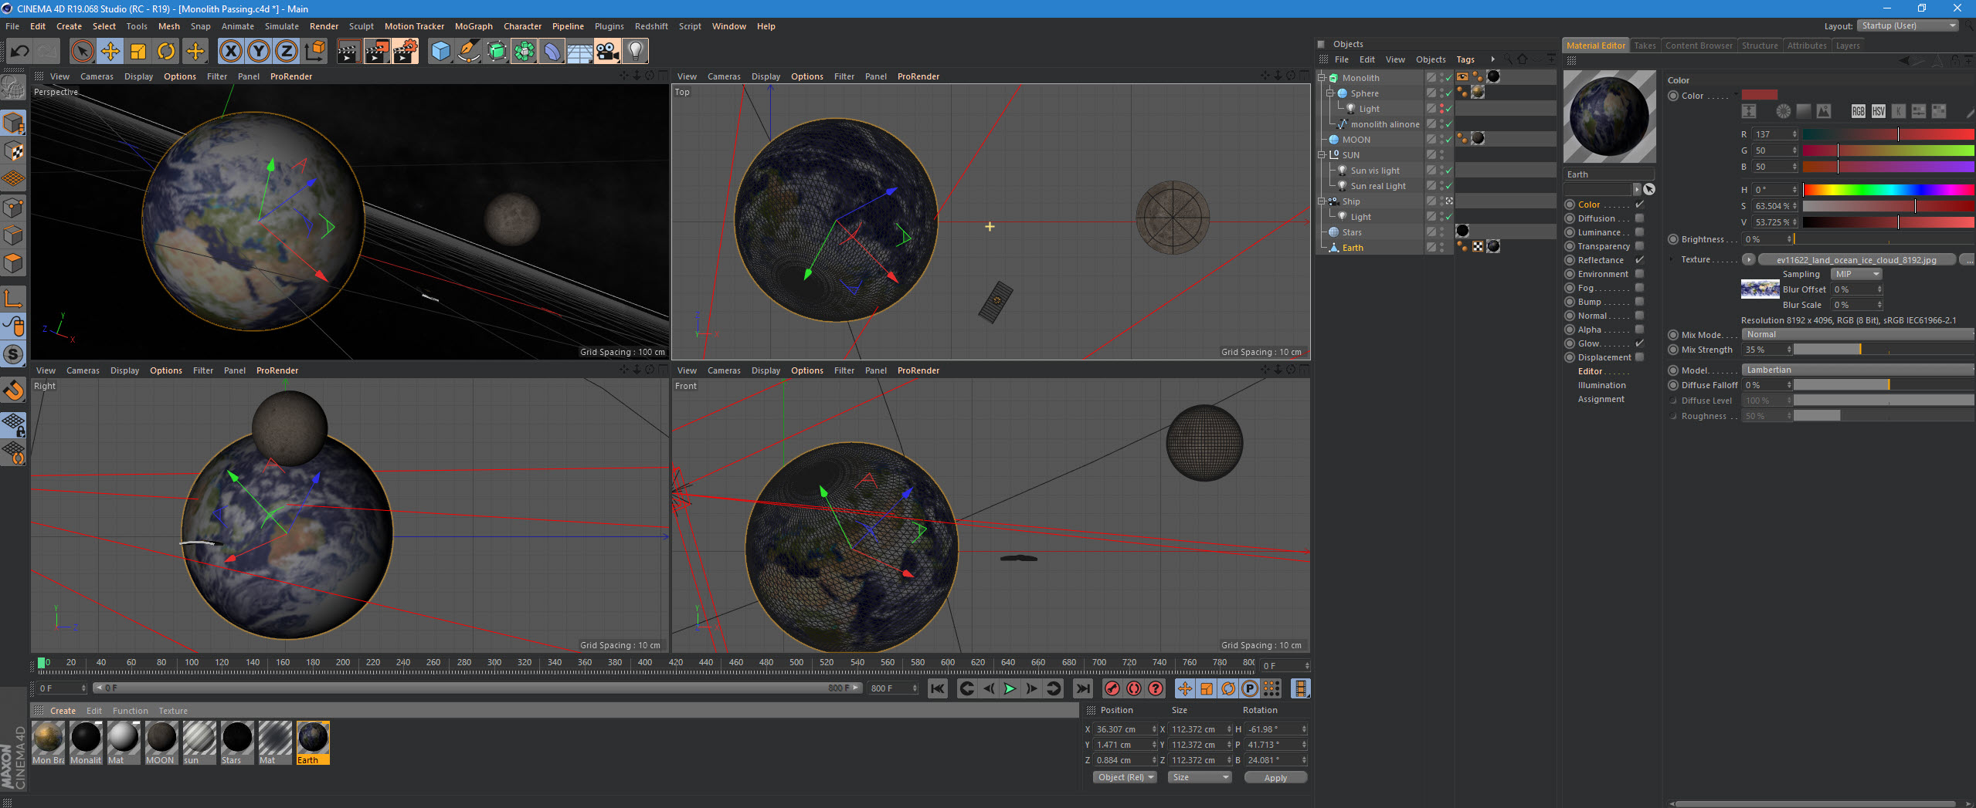Click the Apply button
1976x808 pixels.
(x=1275, y=777)
